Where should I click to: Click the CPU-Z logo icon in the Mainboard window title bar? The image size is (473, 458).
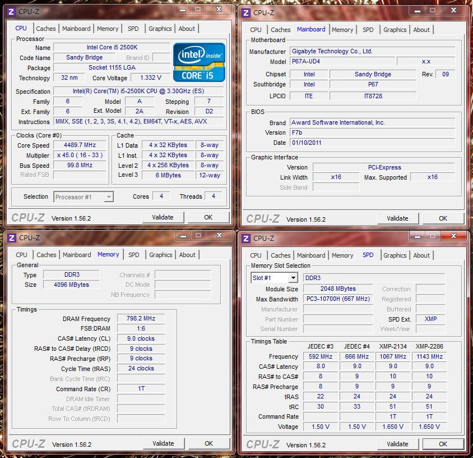point(246,13)
